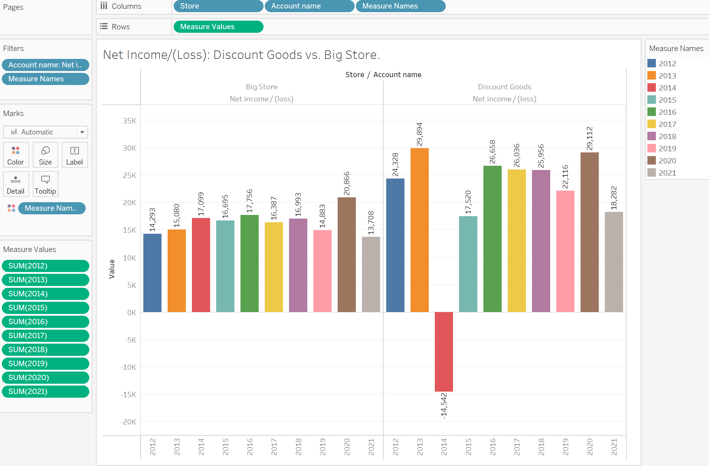
Task: Click the Measure Values pill on the Rows shelf
Action: 218,26
